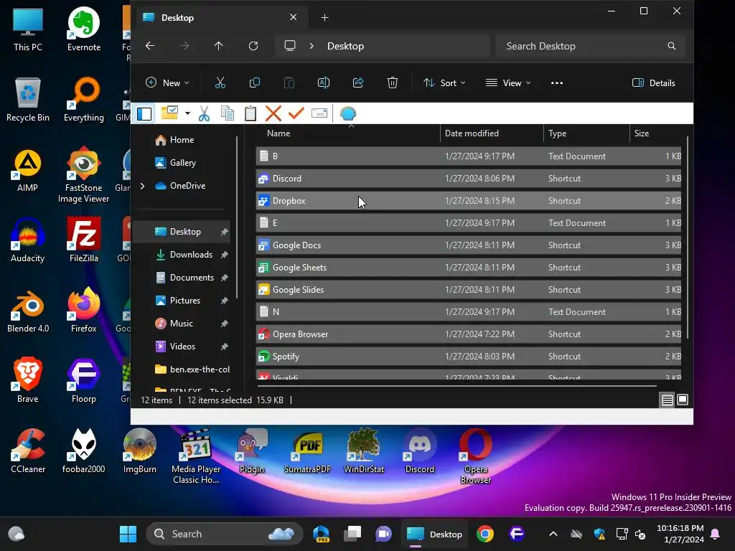The width and height of the screenshot is (735, 551).
Task: Select the Spotify shortcut row
Action: click(468, 357)
